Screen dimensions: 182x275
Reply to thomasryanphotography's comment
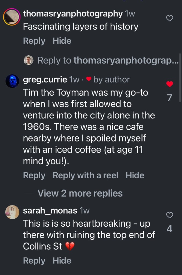tap(34, 41)
